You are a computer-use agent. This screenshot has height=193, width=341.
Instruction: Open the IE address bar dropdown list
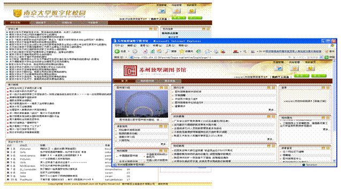(x=321, y=57)
